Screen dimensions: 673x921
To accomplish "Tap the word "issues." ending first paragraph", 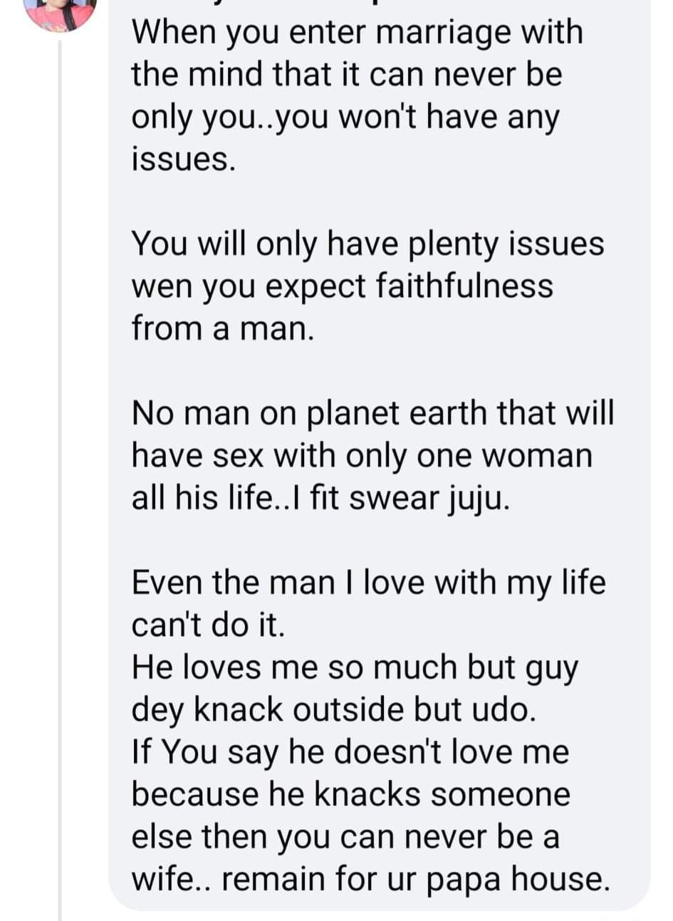I will tap(182, 160).
